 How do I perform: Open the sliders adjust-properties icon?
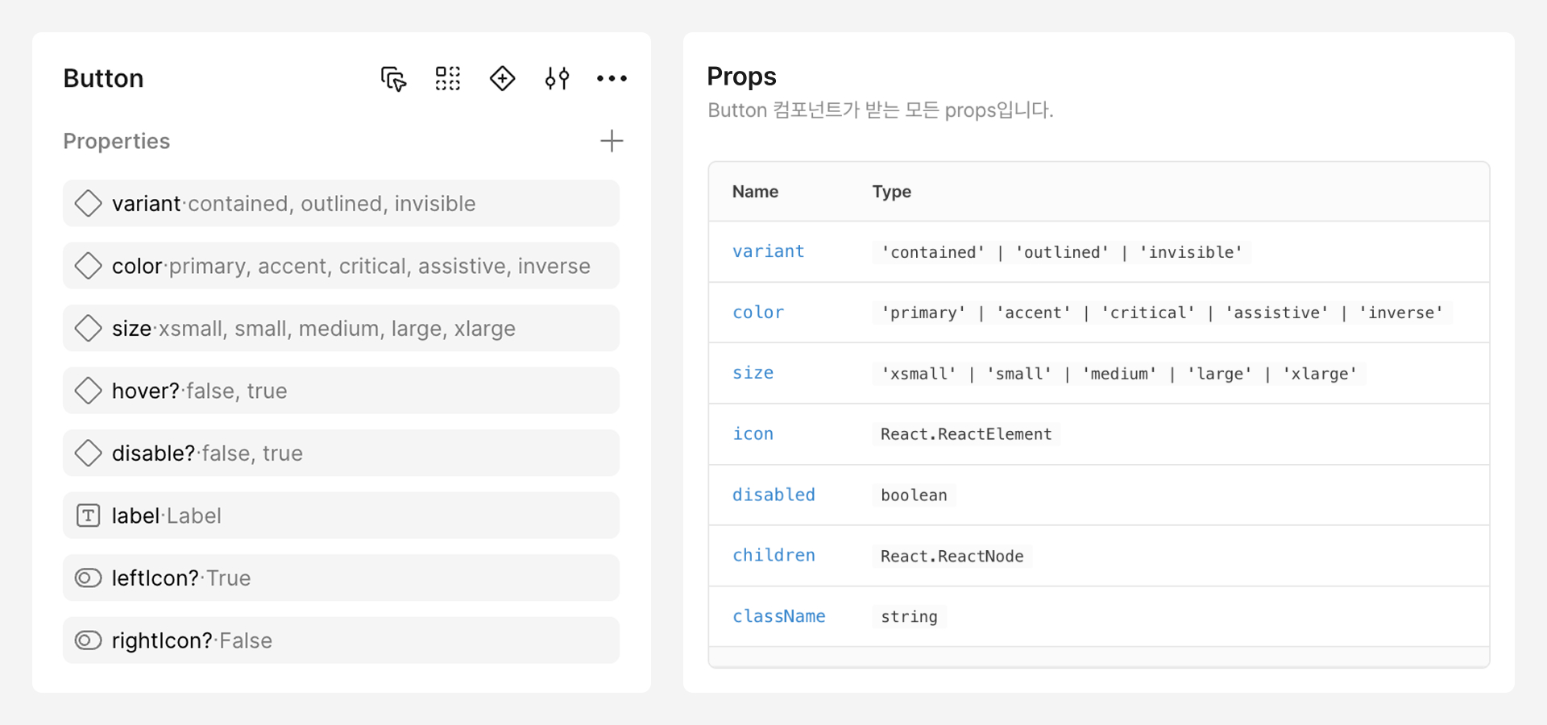pos(557,79)
